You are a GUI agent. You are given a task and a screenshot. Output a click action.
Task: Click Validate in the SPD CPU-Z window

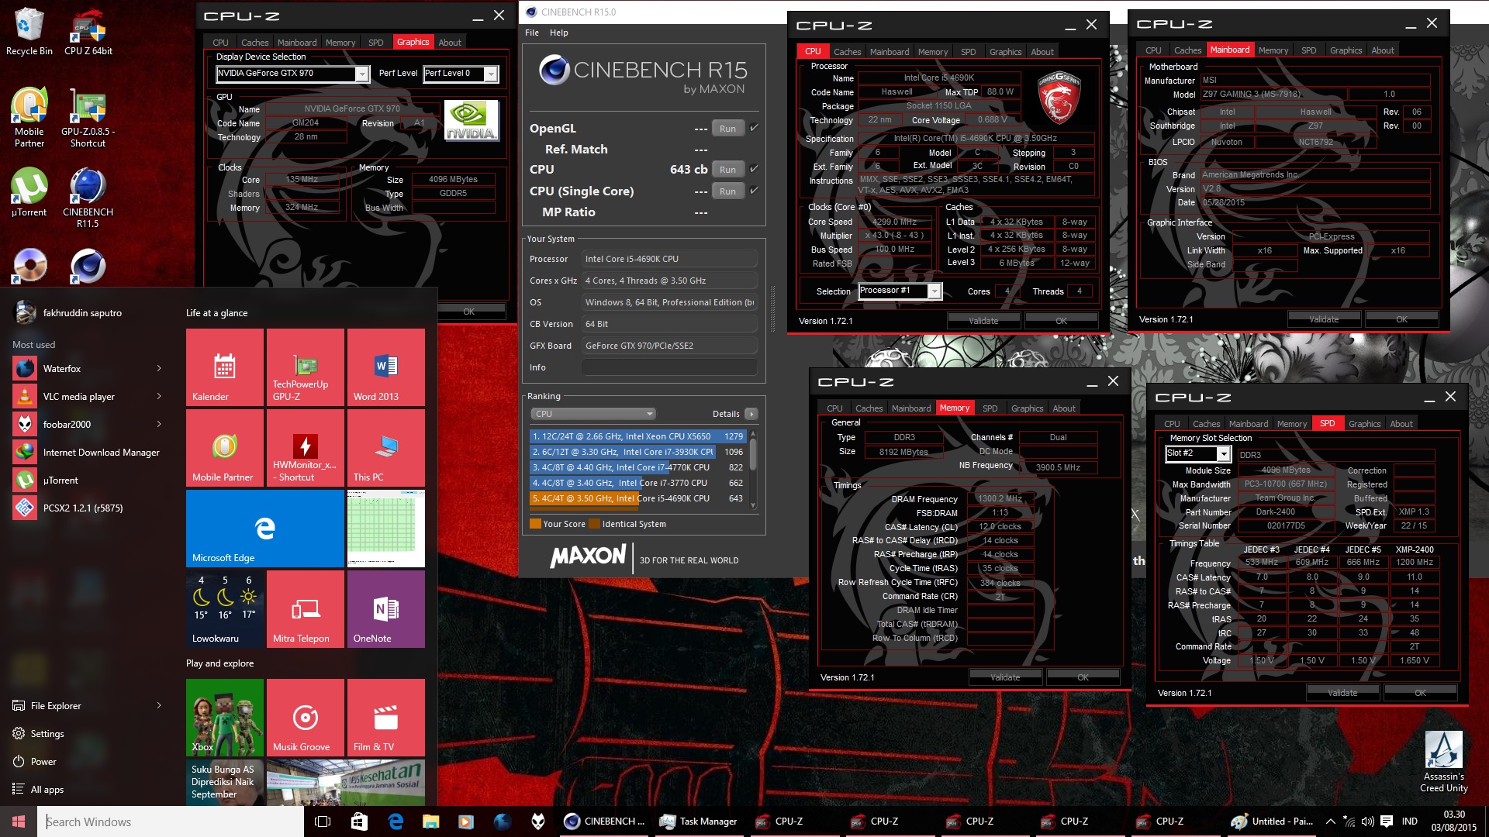1342,693
